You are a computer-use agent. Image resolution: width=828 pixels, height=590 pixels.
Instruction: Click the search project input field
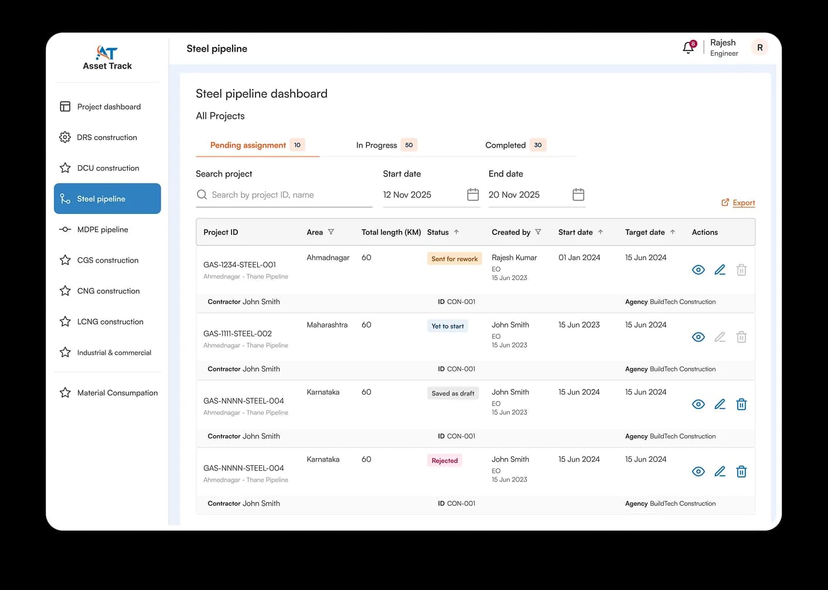[x=284, y=195]
